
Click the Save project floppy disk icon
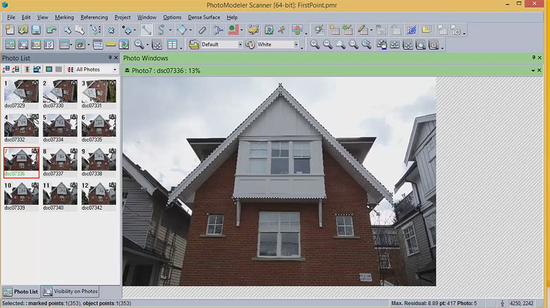coord(36,30)
